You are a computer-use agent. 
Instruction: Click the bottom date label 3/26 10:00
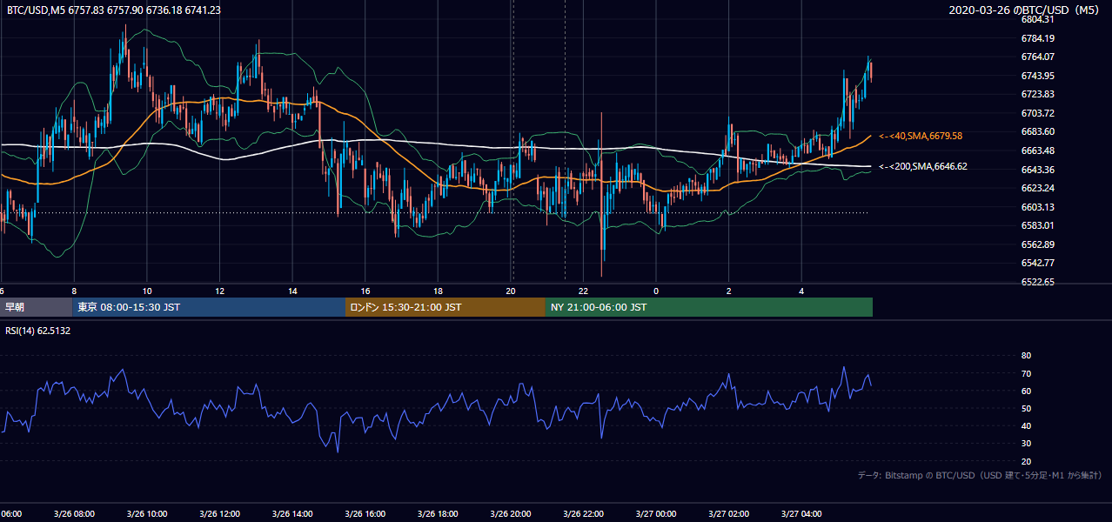(x=146, y=514)
